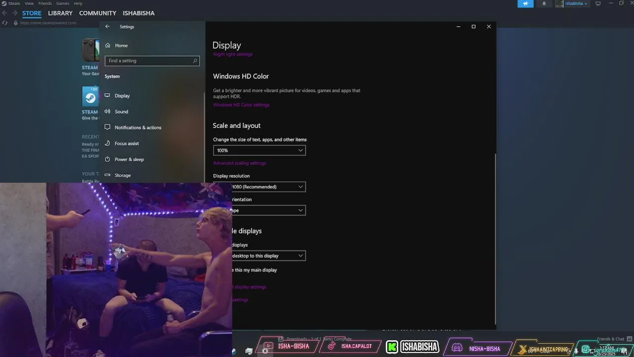Switch to Steam LIBRARY tab
The width and height of the screenshot is (634, 357).
click(x=60, y=13)
